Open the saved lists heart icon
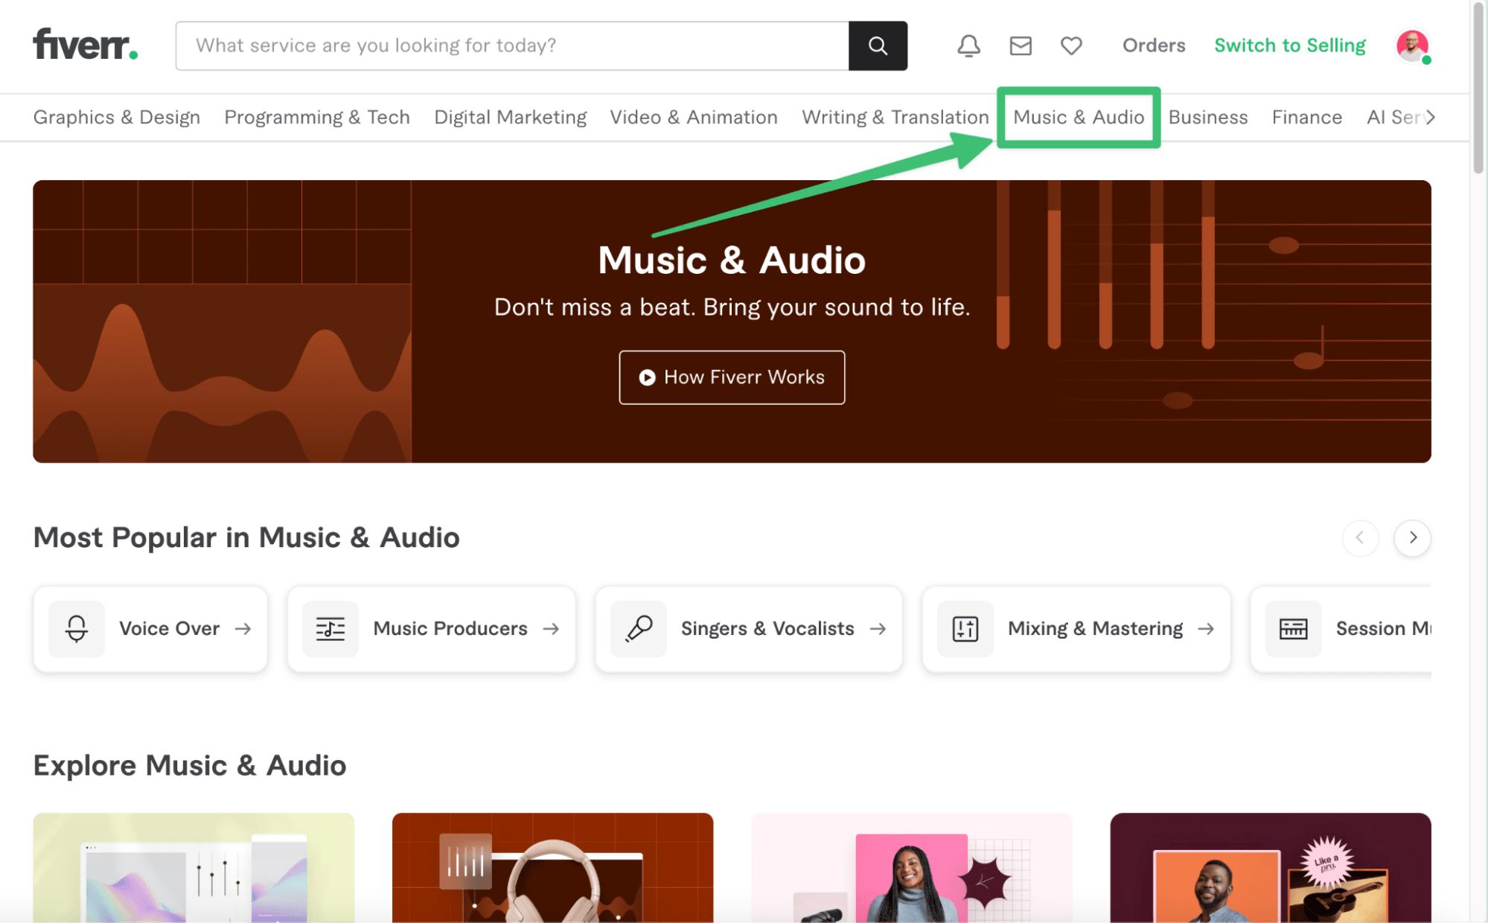This screenshot has width=1488, height=923. pyautogui.click(x=1071, y=45)
